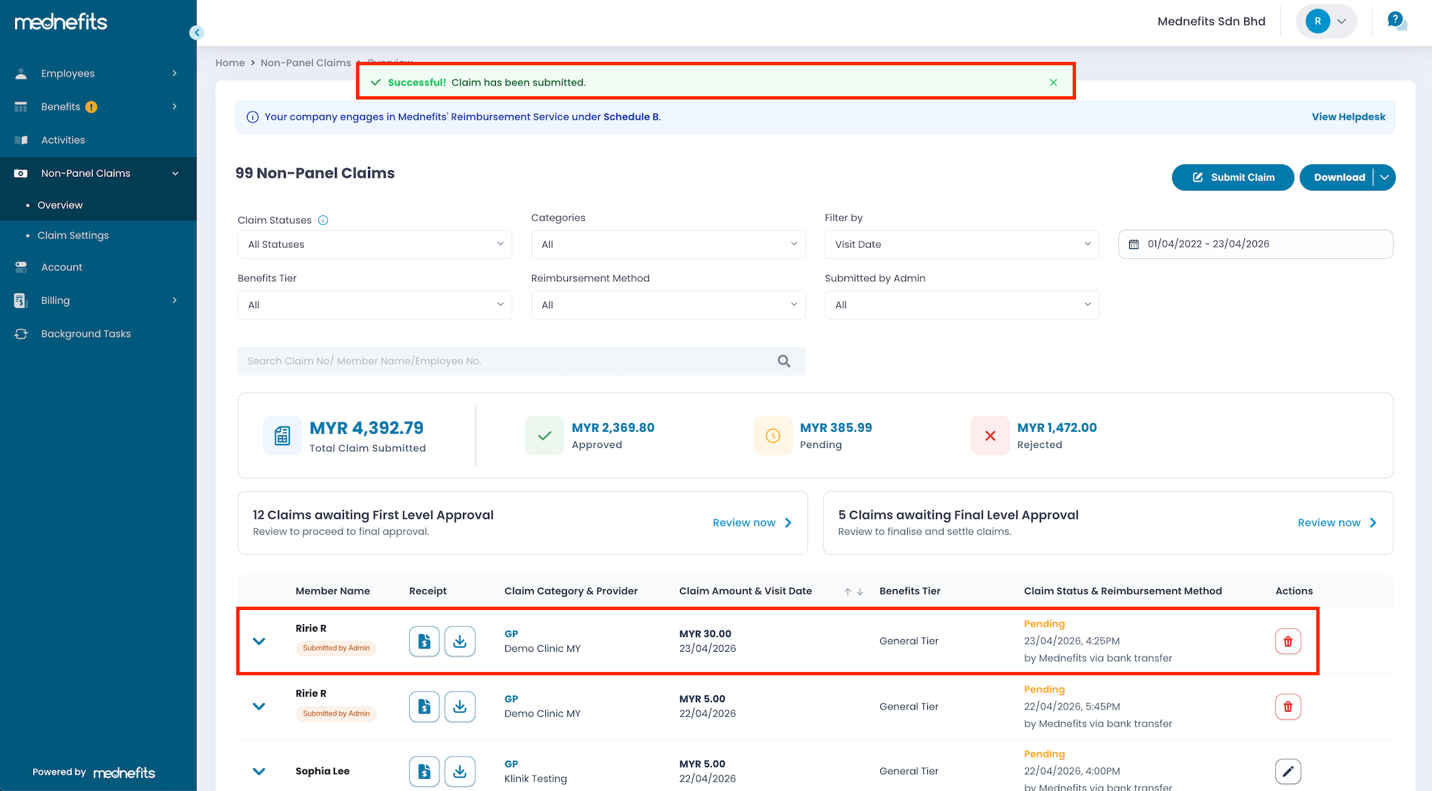Viewport: 1432px width, 791px height.
Task: Sort claim amount ascending arrow
Action: [848, 591]
